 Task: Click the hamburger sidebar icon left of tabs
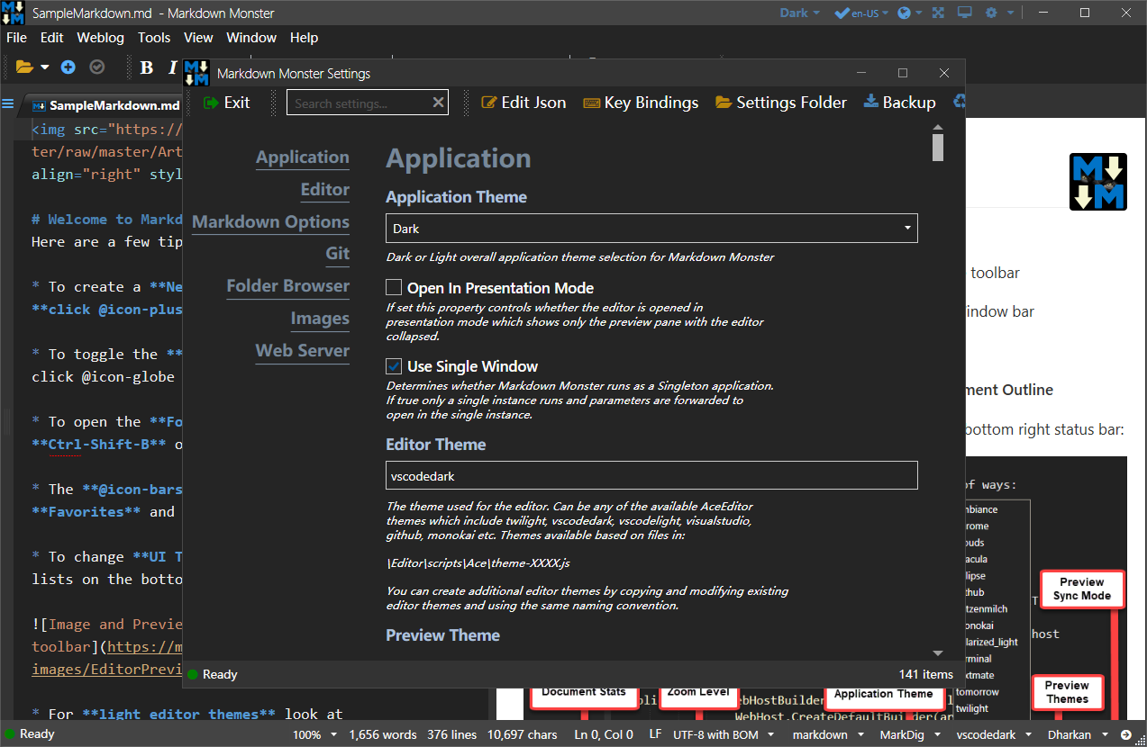point(8,103)
